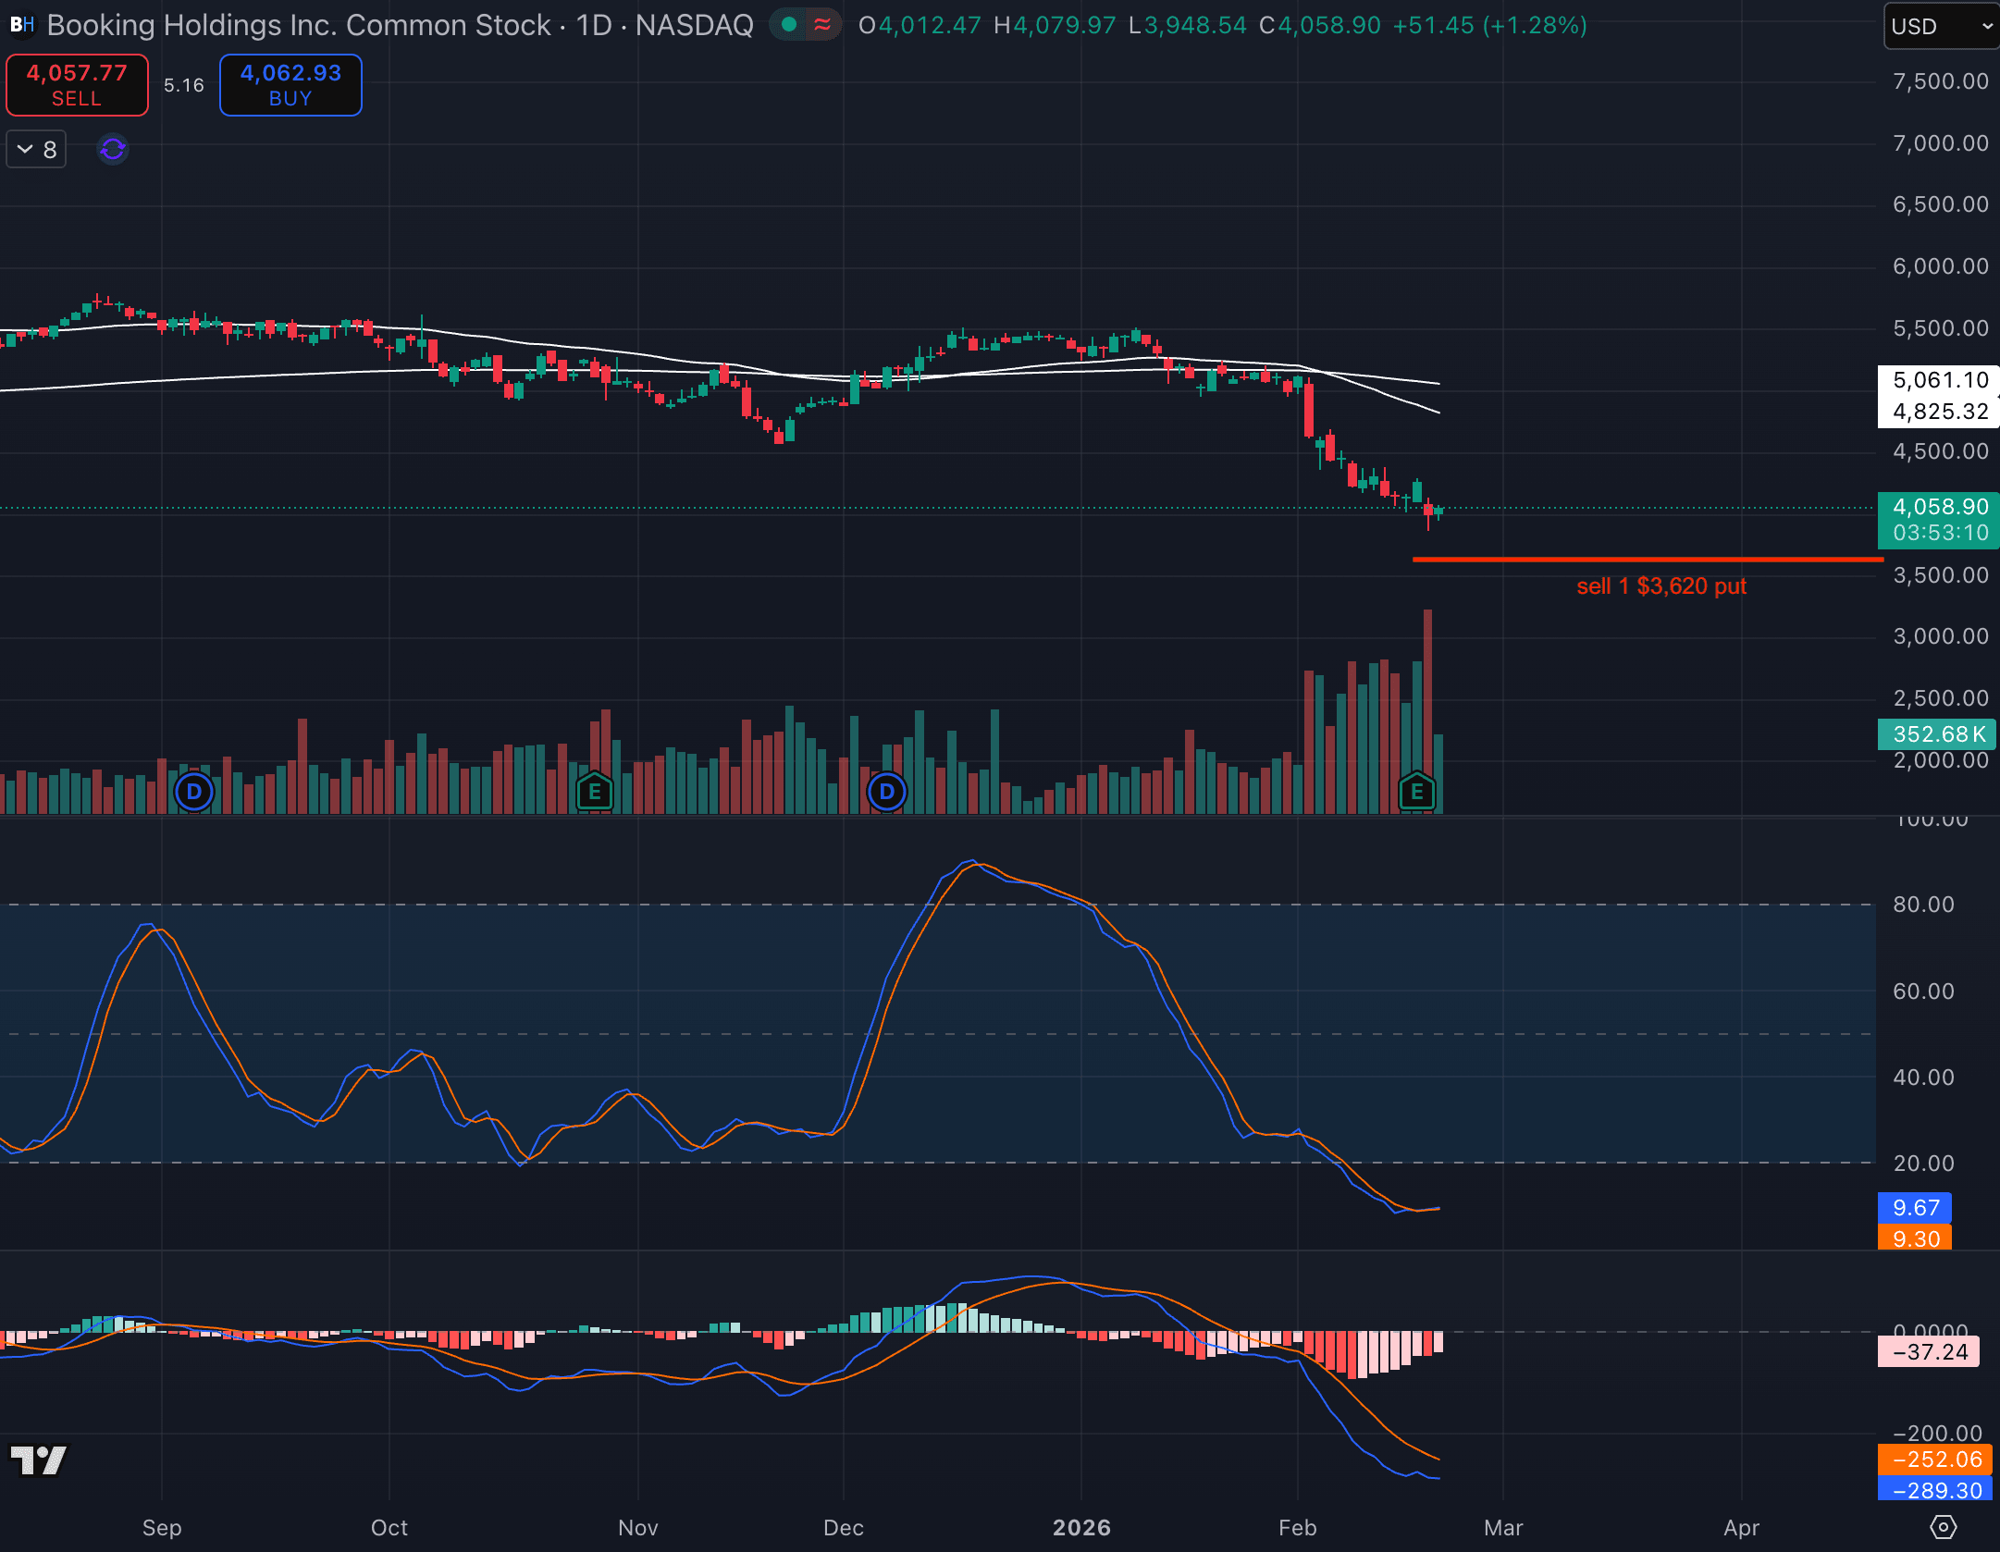Open the USD currency dropdown

tap(1940, 26)
